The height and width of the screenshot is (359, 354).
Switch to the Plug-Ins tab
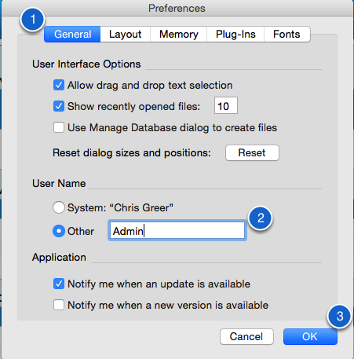click(x=235, y=34)
